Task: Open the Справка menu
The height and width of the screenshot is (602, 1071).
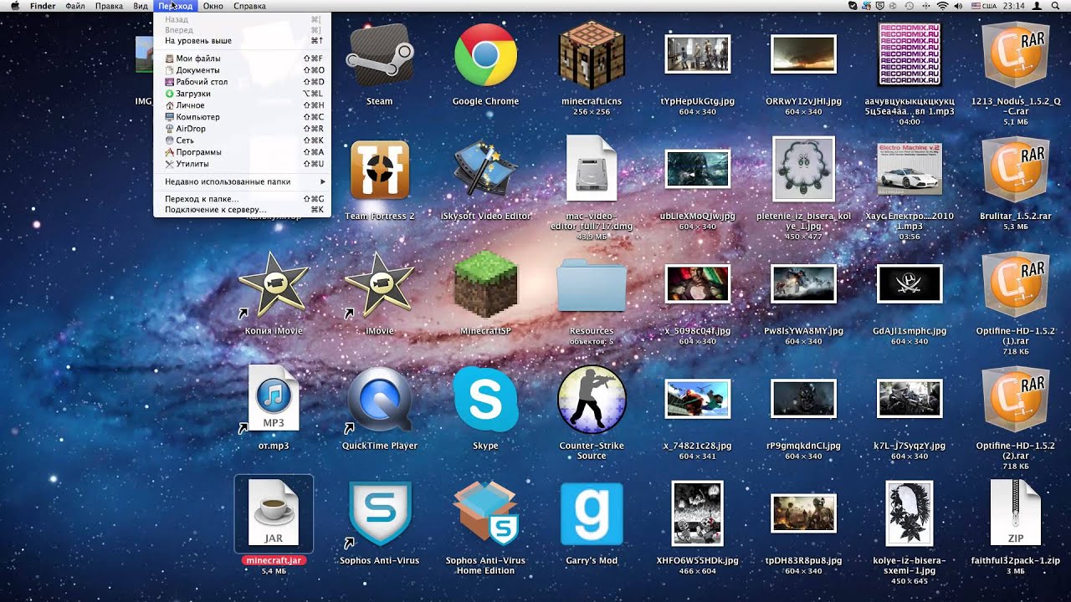Action: (249, 6)
